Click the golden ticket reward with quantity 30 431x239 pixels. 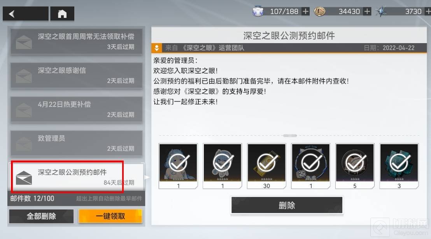(x=266, y=166)
